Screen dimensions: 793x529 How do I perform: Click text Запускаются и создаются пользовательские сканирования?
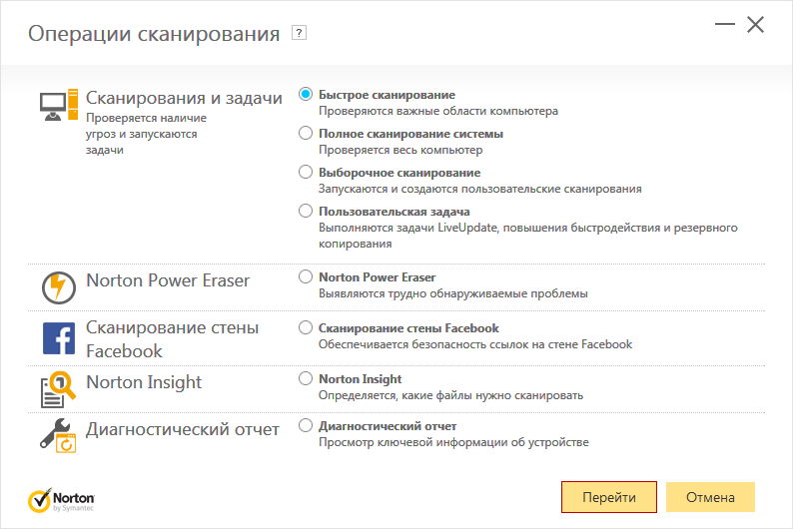point(480,189)
